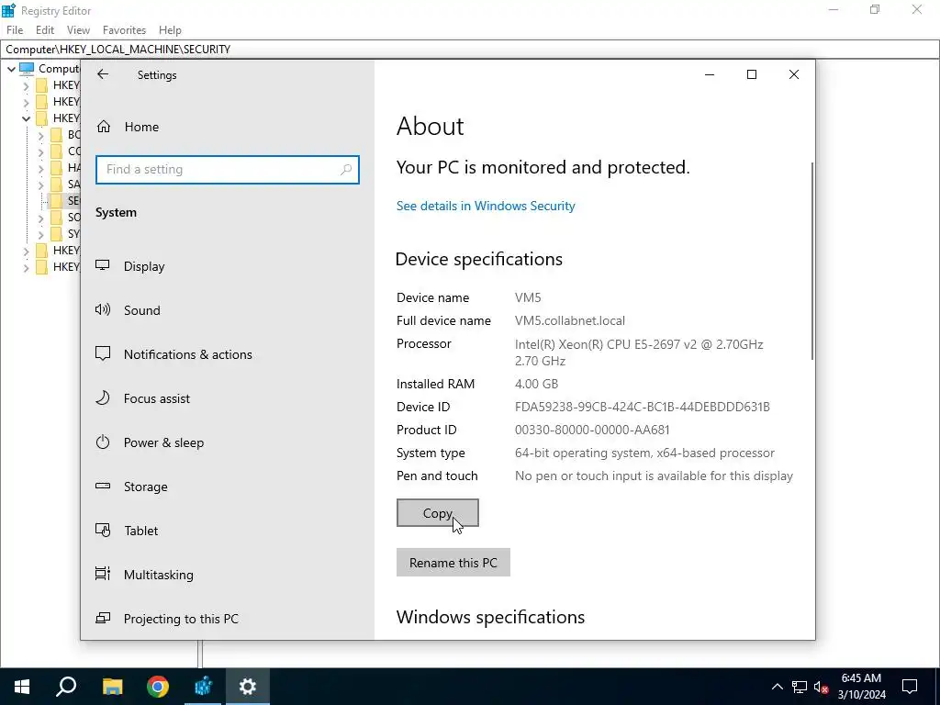Click the Registry Editor address bar path

[118, 50]
